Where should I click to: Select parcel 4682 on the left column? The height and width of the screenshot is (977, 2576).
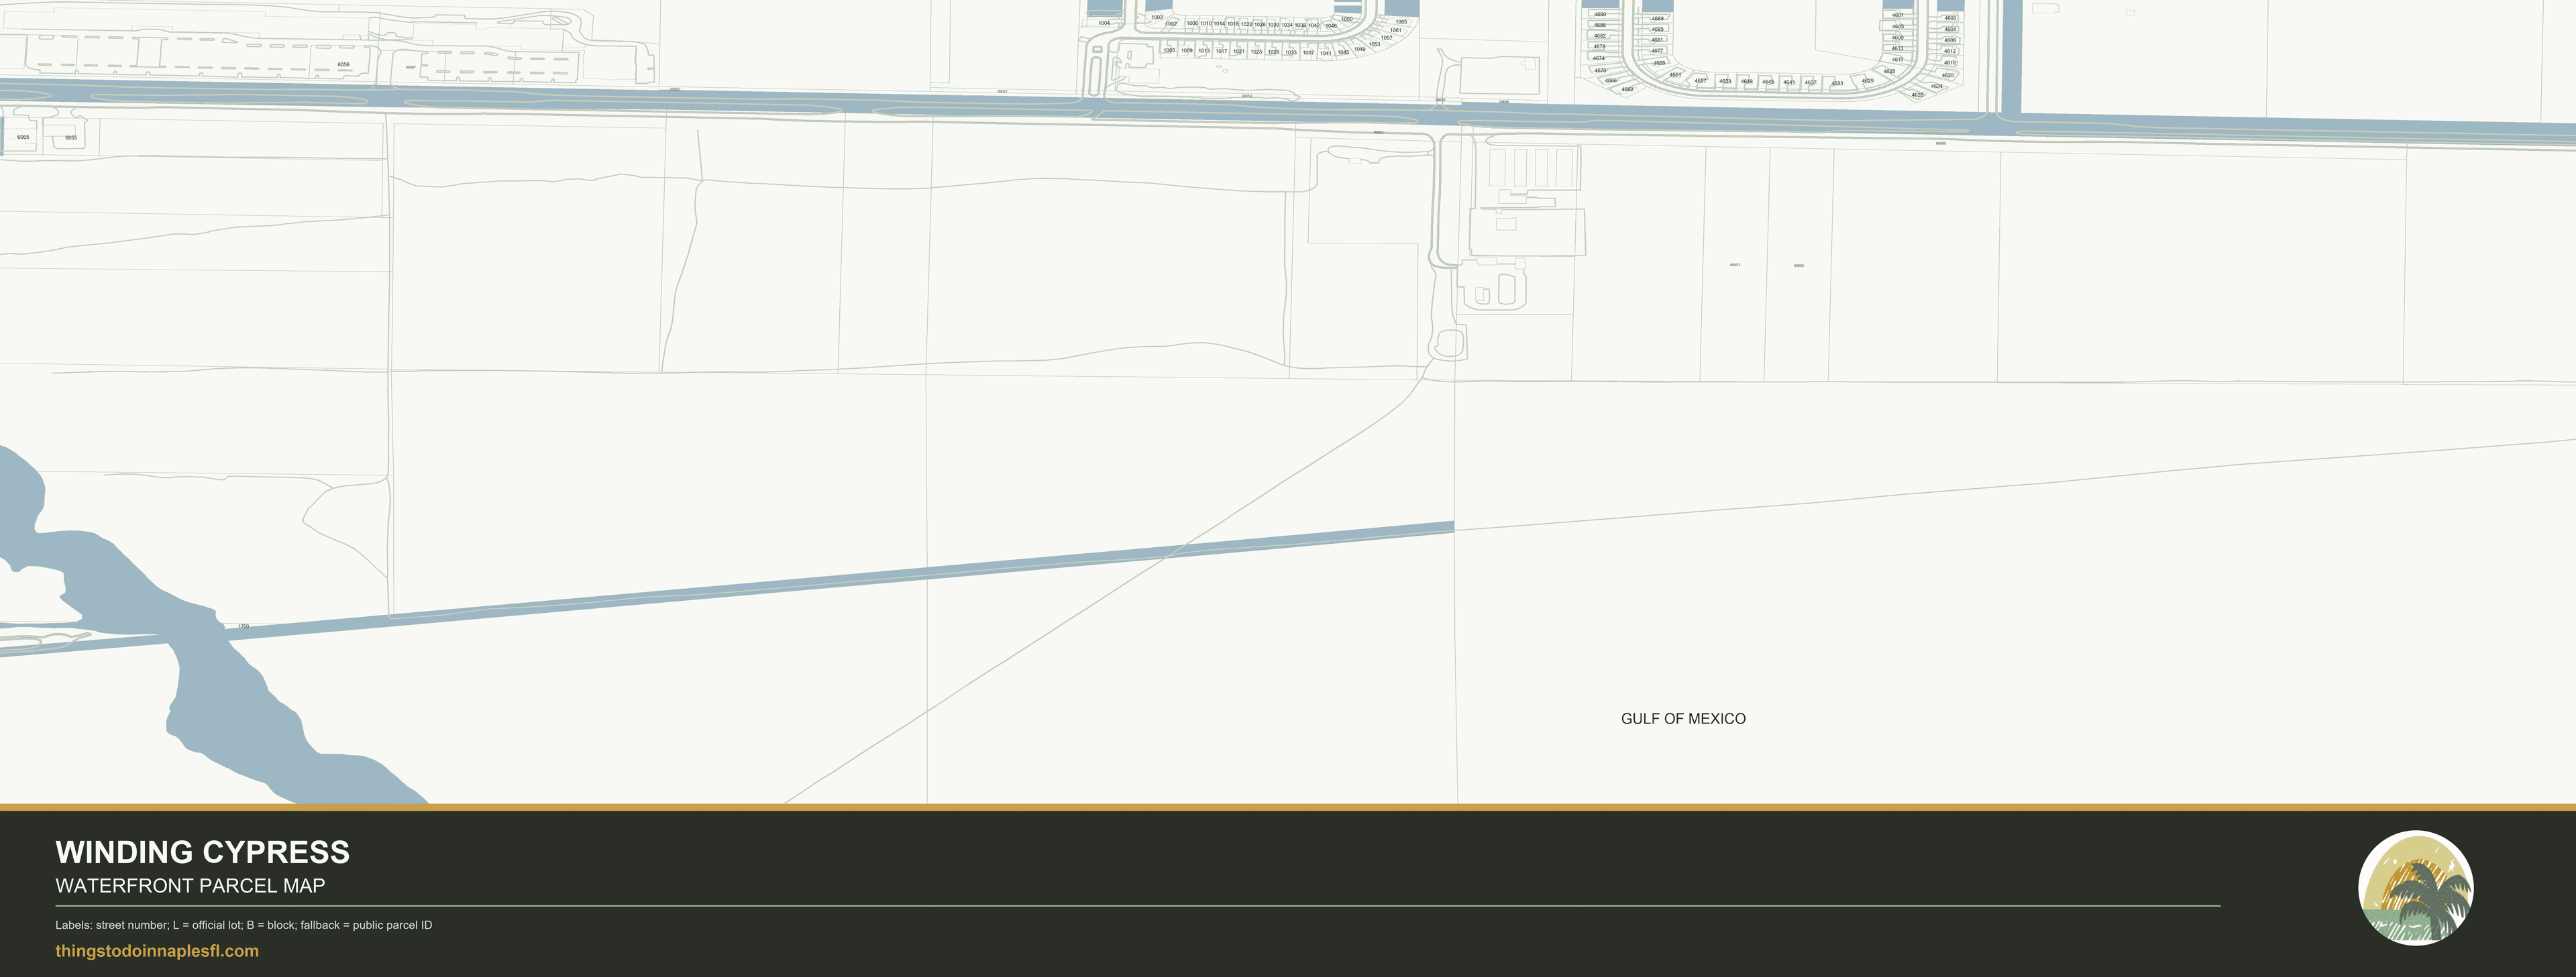[1600, 36]
